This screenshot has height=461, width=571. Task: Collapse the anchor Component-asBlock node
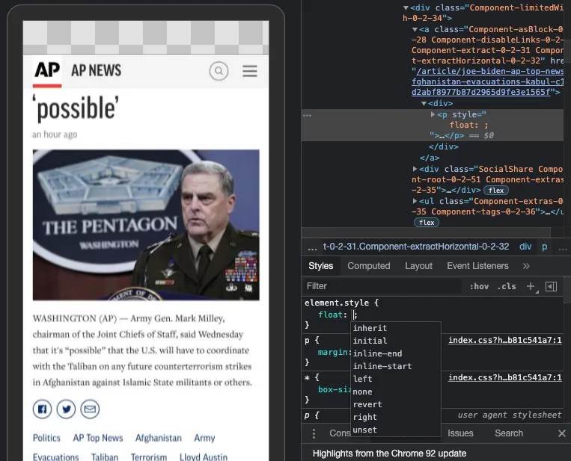[415, 29]
